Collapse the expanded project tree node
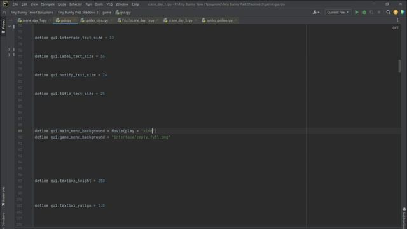 [10, 27]
